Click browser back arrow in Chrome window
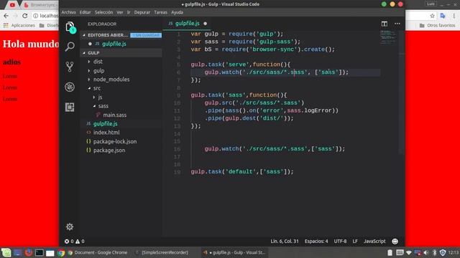The width and height of the screenshot is (460, 258). 6,16
